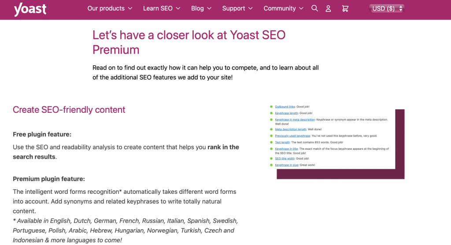Open the Support menu
The image size is (451, 245).
click(237, 8)
